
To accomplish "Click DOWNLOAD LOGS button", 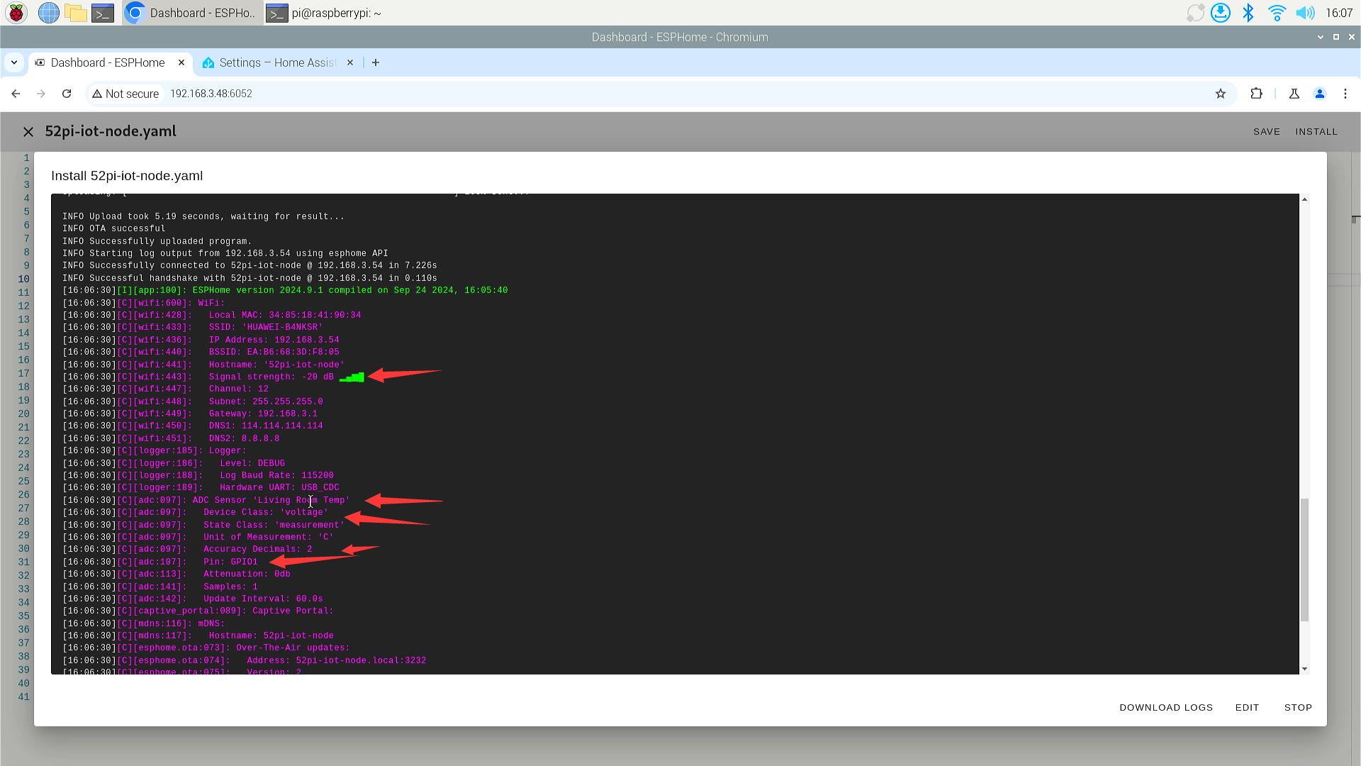I will [x=1166, y=708].
